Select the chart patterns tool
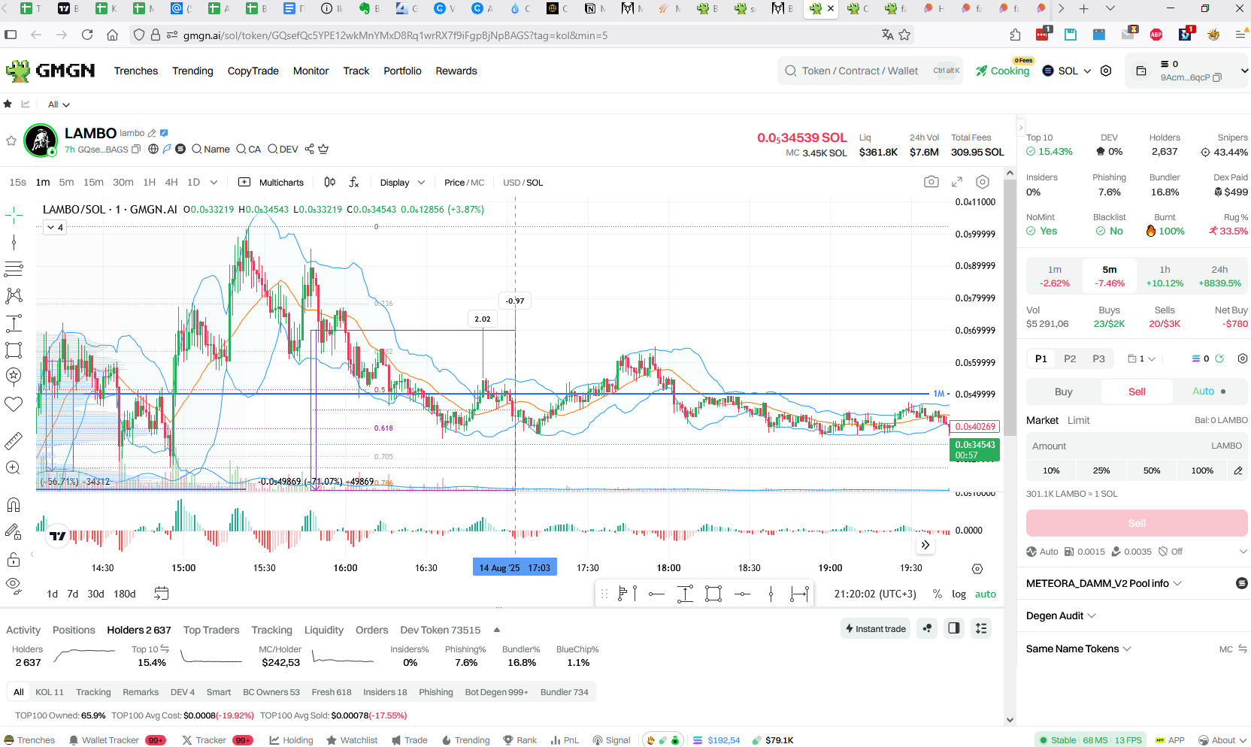 tap(14, 296)
